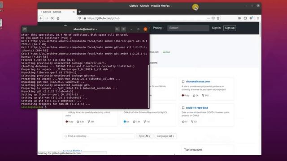Screen dimensions: 287x161
Task: Click the terminal prompt line
Action: tap(34, 107)
